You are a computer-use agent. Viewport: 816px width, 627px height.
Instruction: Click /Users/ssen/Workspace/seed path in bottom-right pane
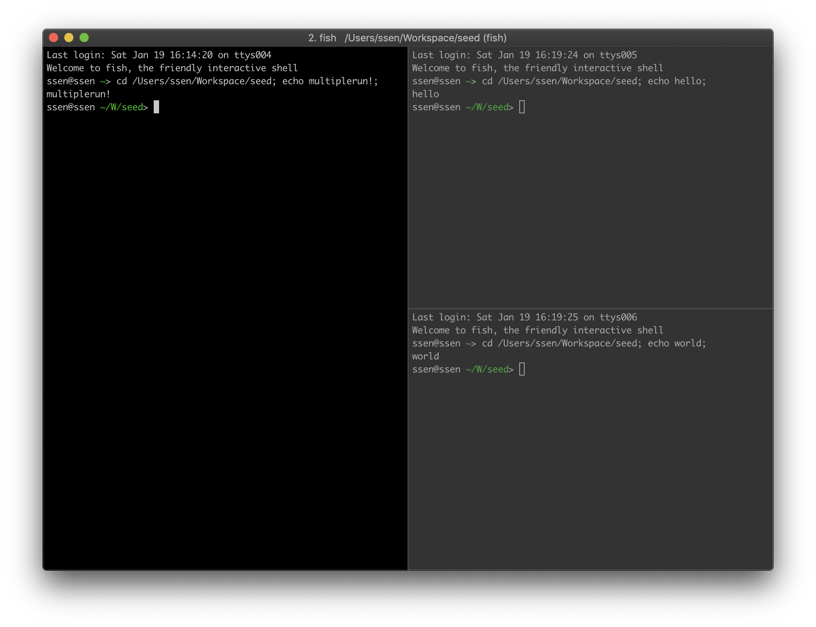click(567, 343)
